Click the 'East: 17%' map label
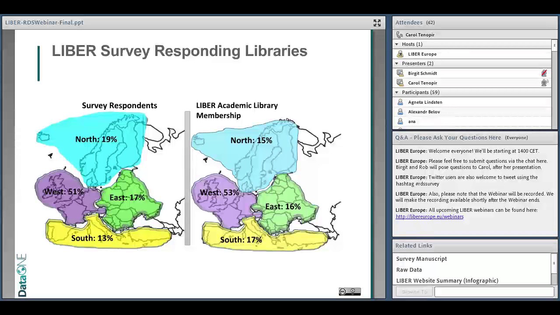The image size is (560, 315). coord(127,198)
